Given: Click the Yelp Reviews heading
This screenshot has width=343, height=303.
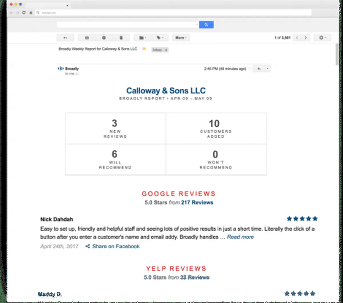Looking at the screenshot, I should [x=176, y=269].
